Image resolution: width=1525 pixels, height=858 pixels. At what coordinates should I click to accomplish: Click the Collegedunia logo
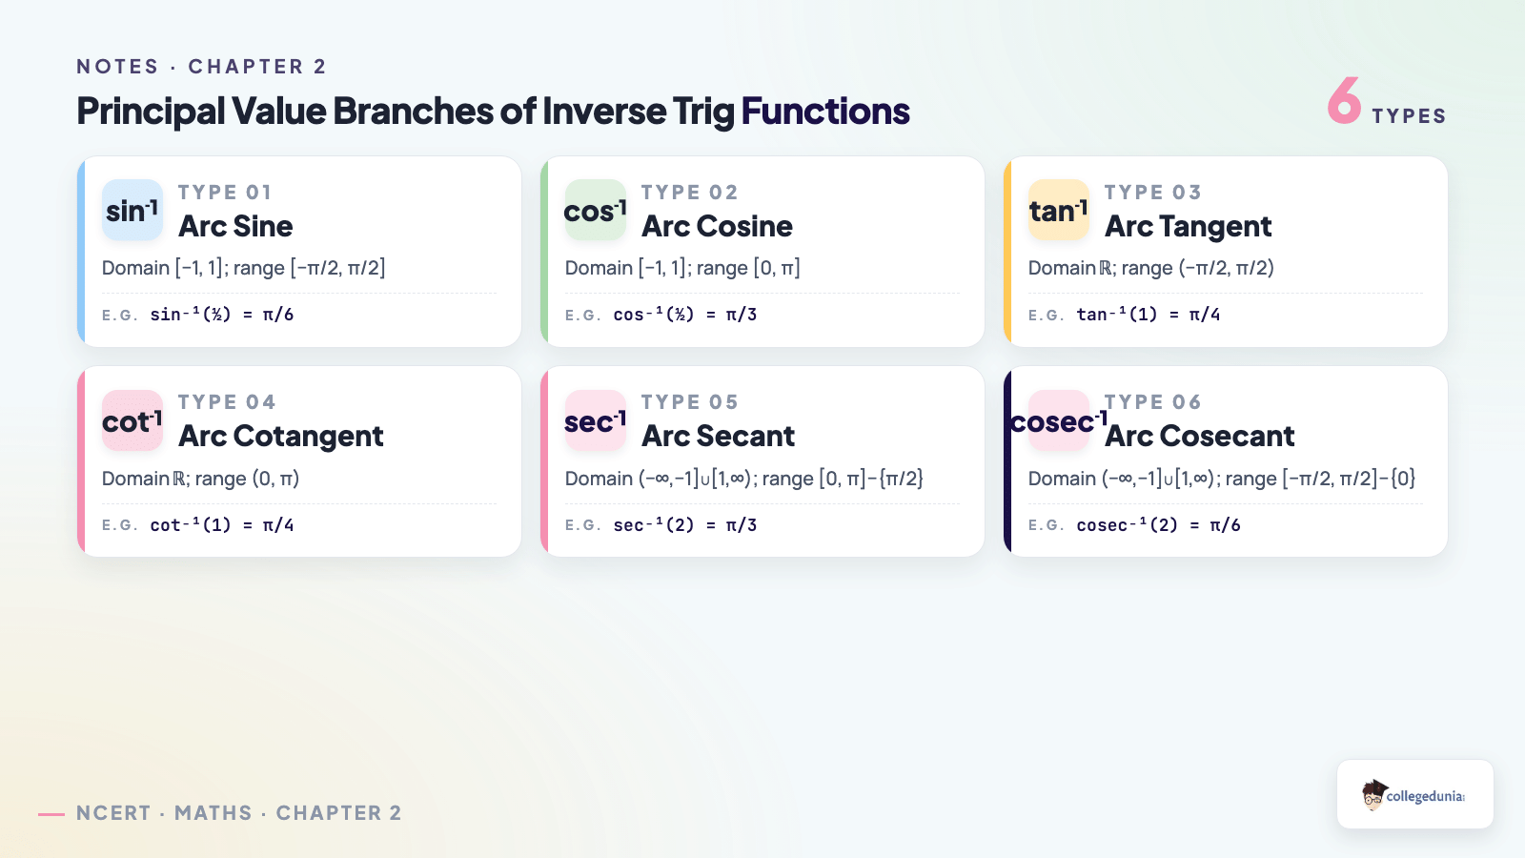point(1415,794)
